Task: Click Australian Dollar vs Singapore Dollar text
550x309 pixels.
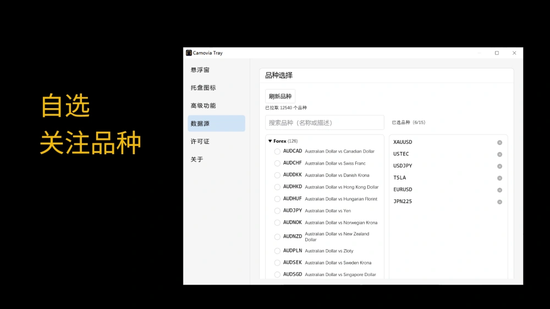Action: [340, 275]
